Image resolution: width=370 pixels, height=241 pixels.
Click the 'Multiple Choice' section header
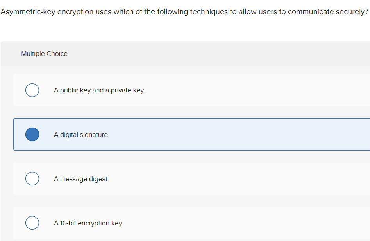tap(44, 54)
